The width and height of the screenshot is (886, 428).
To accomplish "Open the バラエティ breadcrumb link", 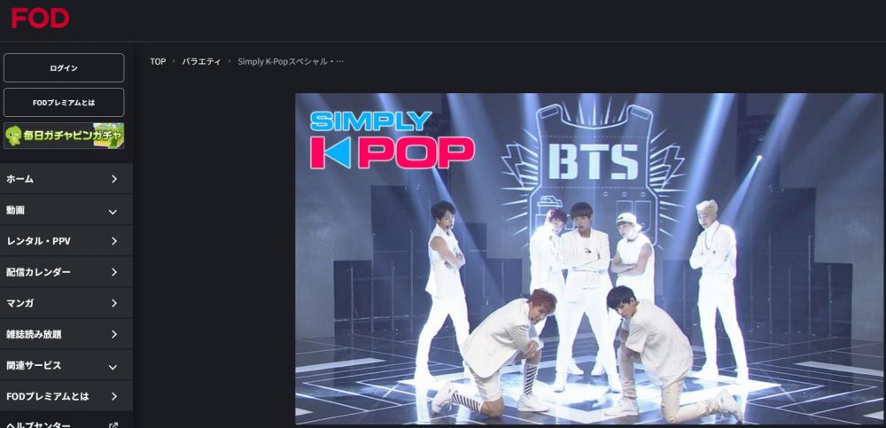I will 201,62.
